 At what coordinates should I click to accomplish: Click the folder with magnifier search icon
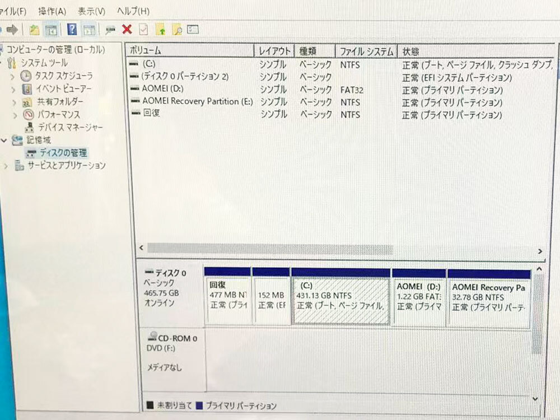[x=177, y=30]
